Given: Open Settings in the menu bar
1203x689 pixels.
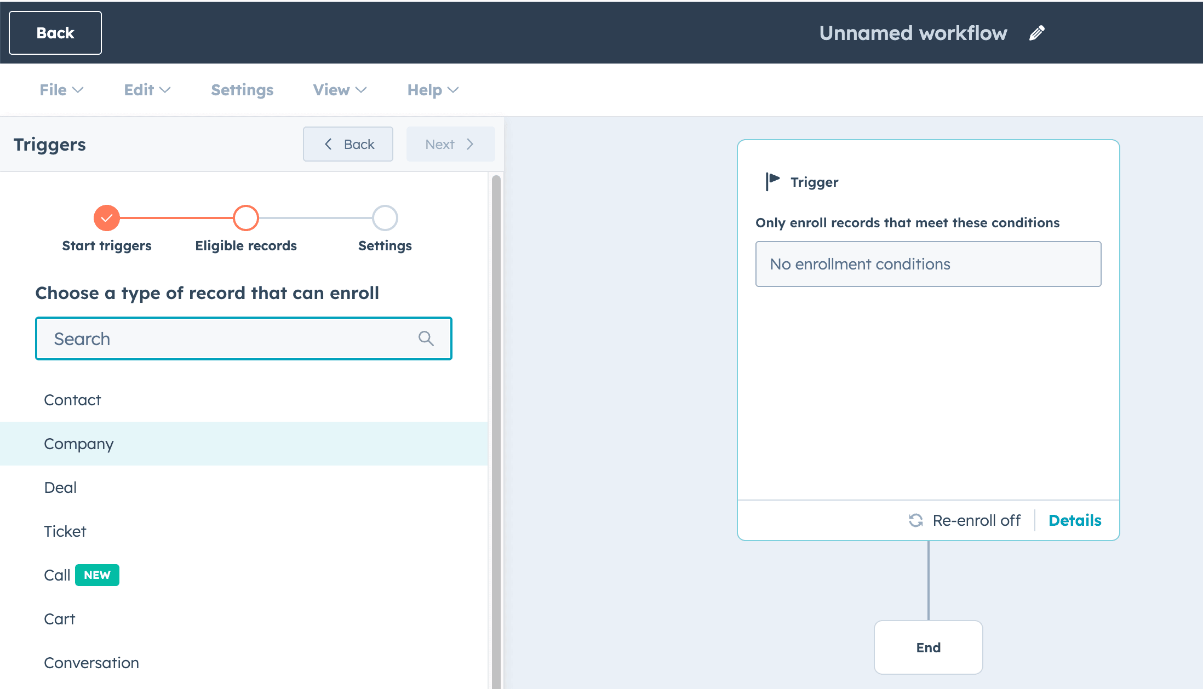Looking at the screenshot, I should click(242, 90).
